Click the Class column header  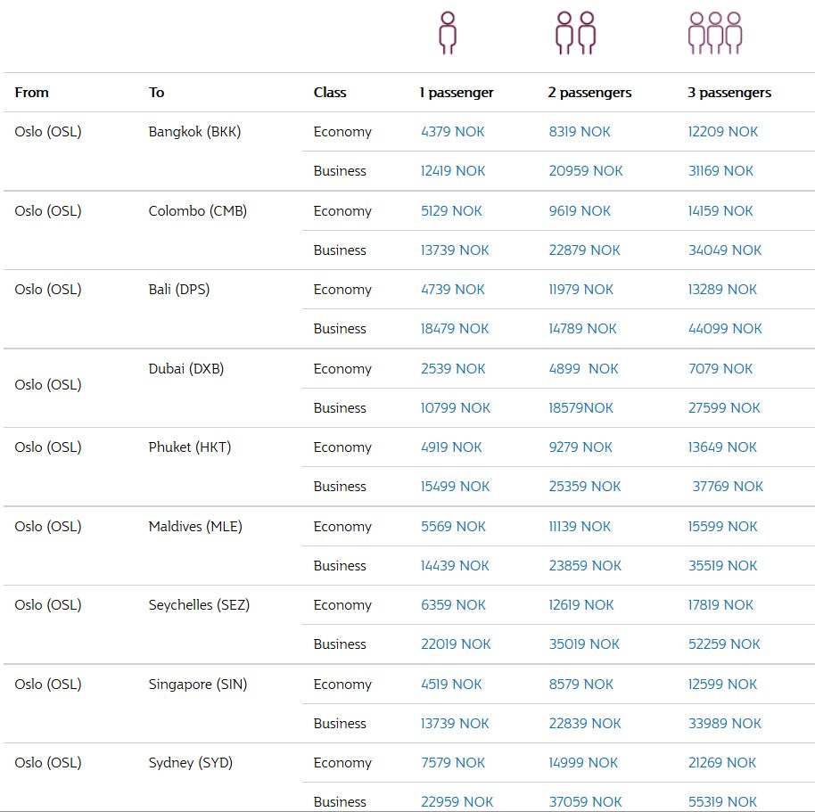tap(330, 93)
